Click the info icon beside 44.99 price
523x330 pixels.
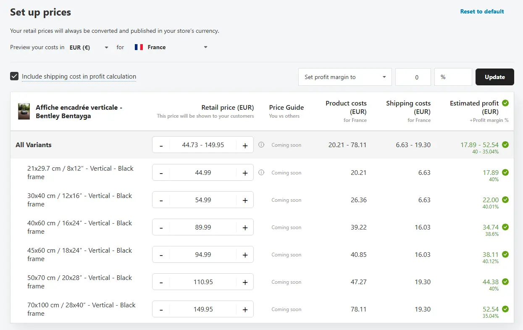tap(261, 172)
